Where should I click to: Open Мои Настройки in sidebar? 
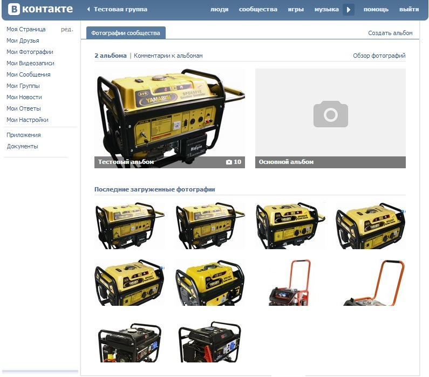(x=28, y=120)
